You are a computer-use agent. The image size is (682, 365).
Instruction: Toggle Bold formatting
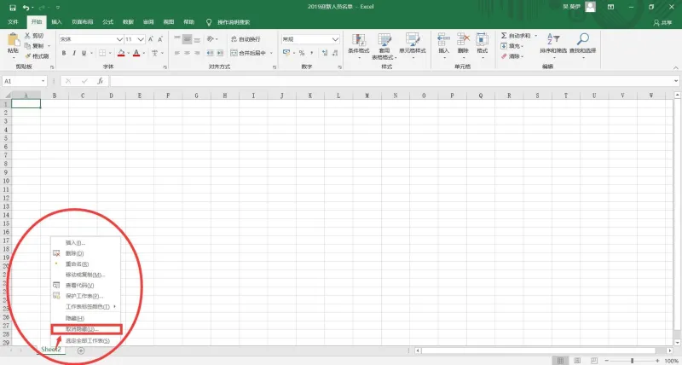coord(64,53)
